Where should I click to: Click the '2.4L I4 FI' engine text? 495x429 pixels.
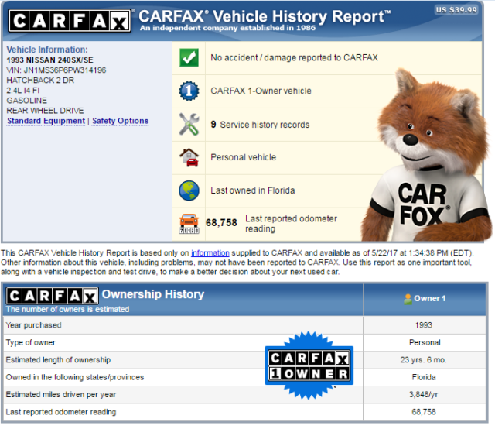coord(23,91)
